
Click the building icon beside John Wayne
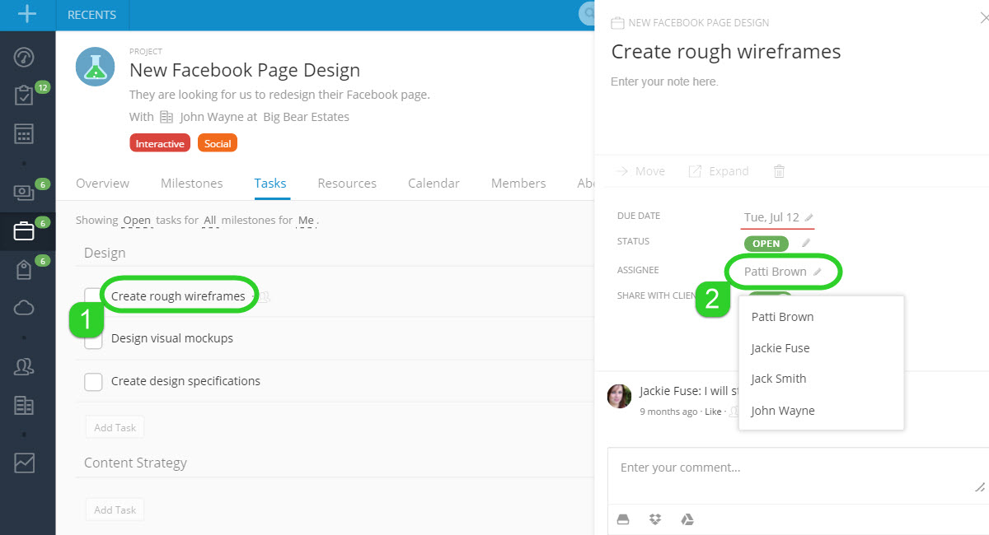click(x=166, y=117)
